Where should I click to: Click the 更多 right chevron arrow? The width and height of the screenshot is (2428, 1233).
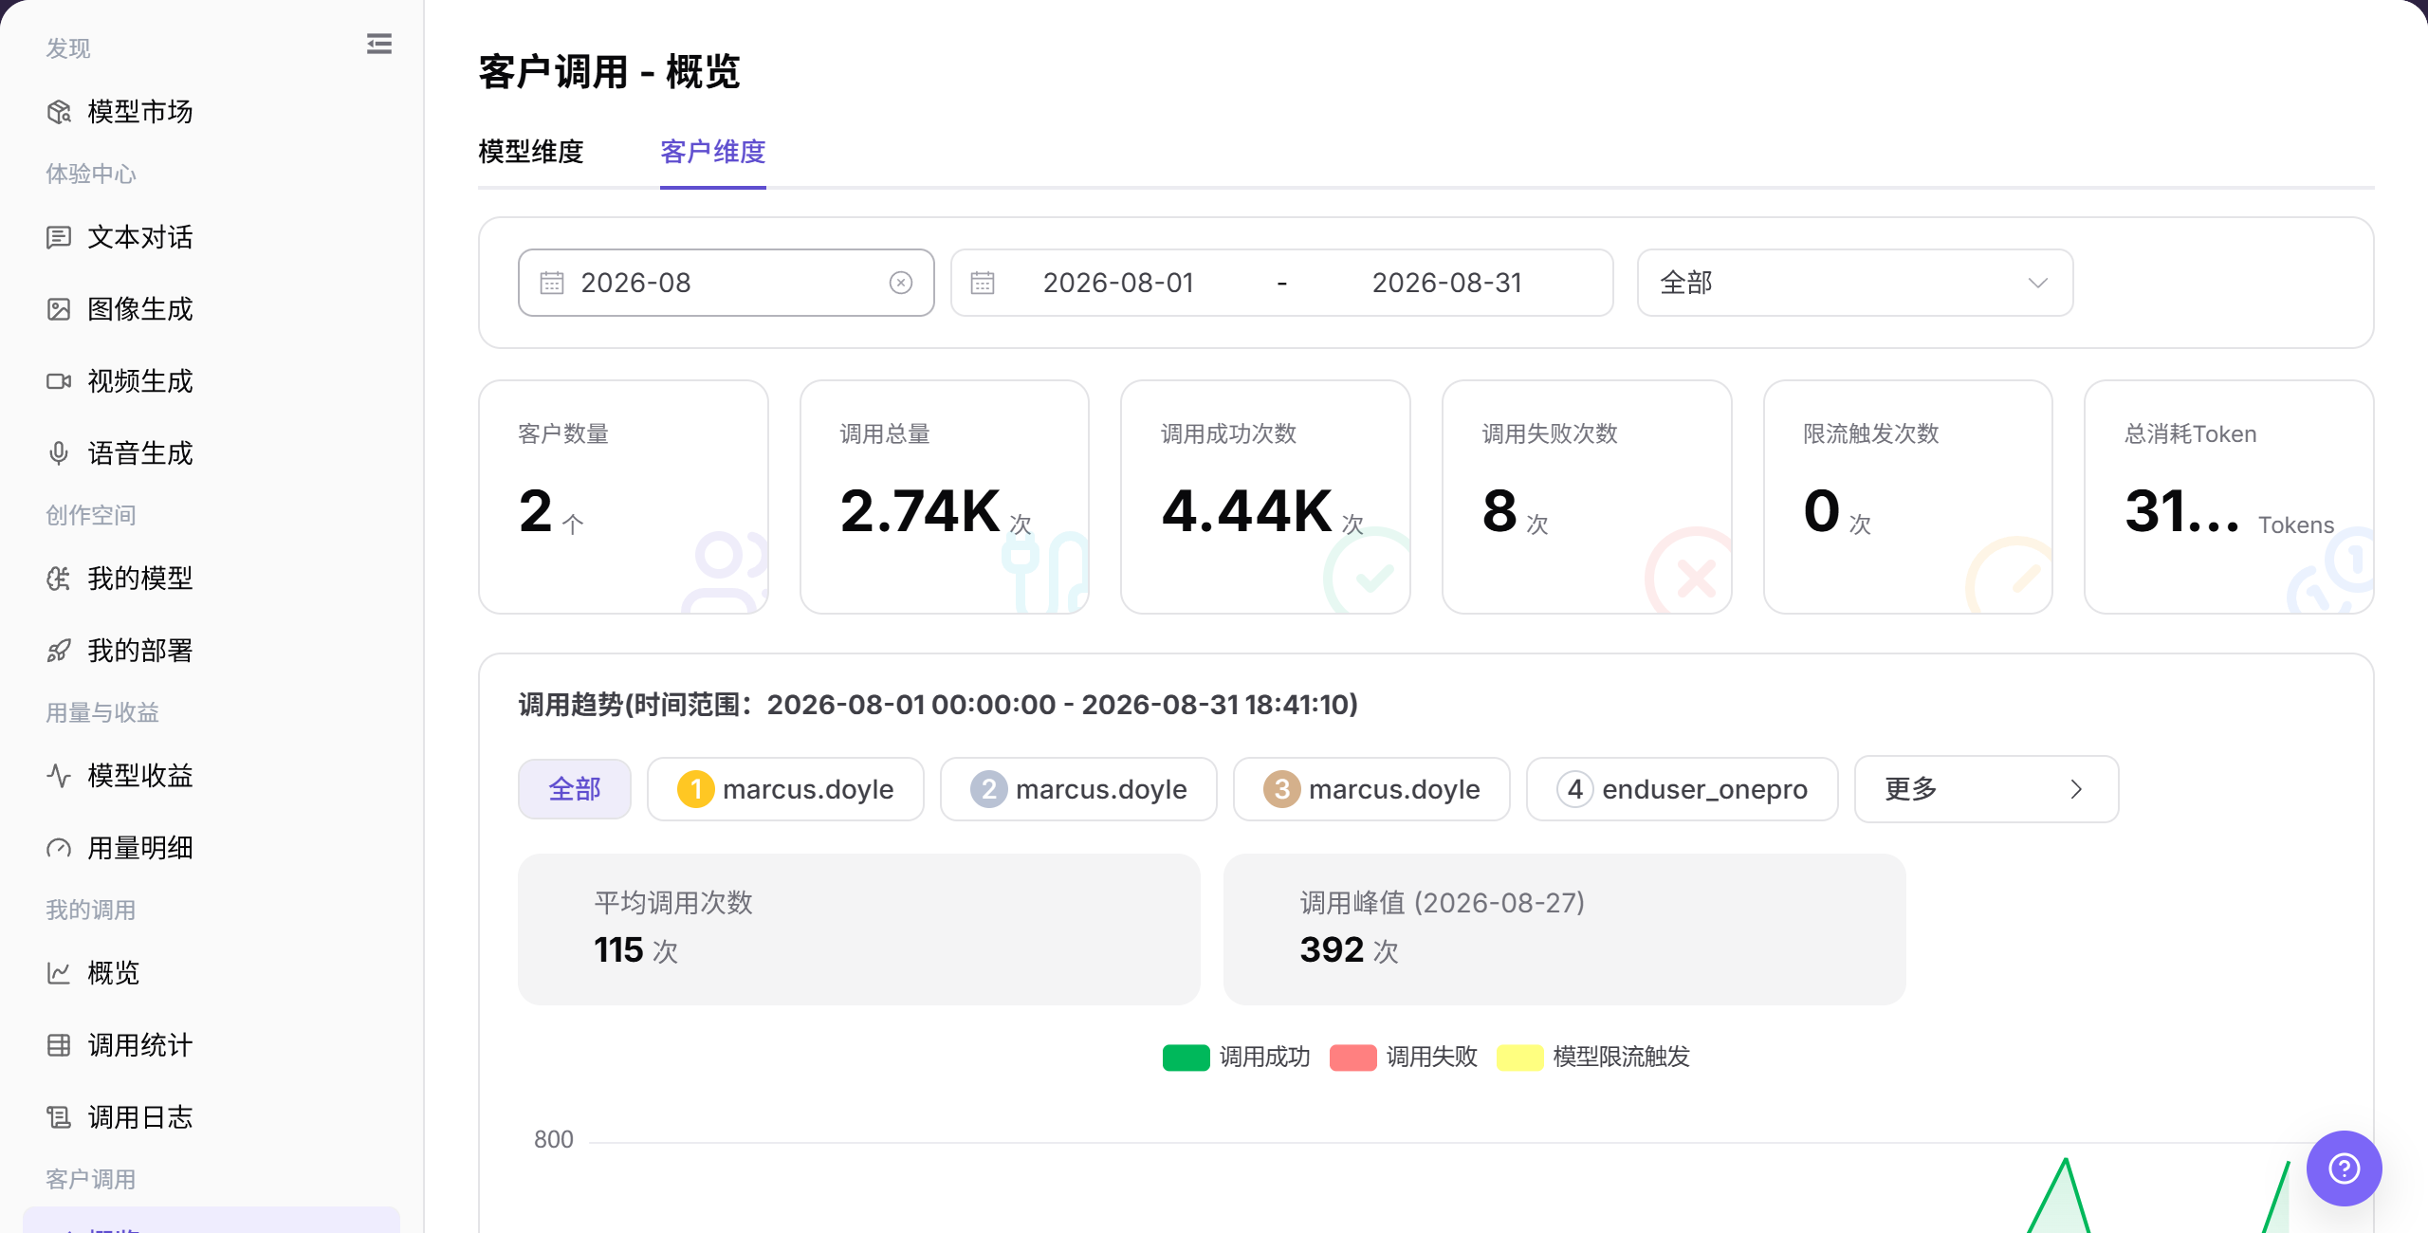pos(2077,789)
